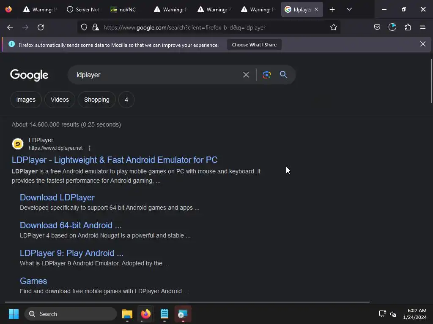This screenshot has width=433, height=324.
Task: Open the installer app taskbar icon
Action: [183, 314]
